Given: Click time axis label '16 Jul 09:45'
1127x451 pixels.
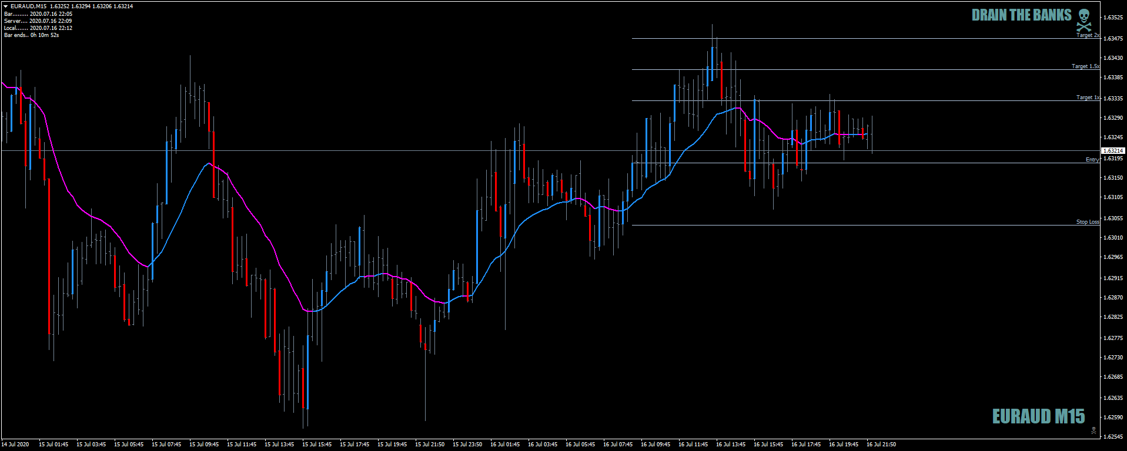Looking at the screenshot, I should (x=656, y=445).
